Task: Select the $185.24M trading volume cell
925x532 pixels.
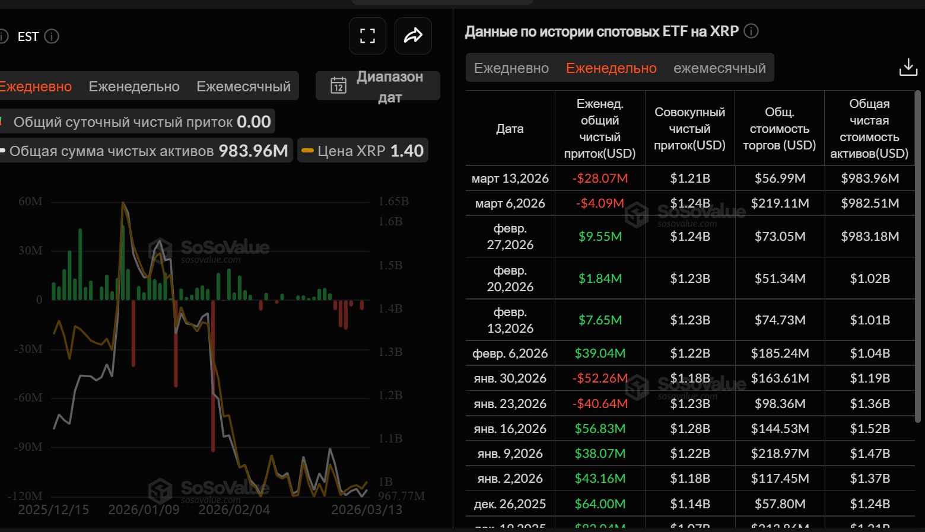Action: [x=780, y=353]
